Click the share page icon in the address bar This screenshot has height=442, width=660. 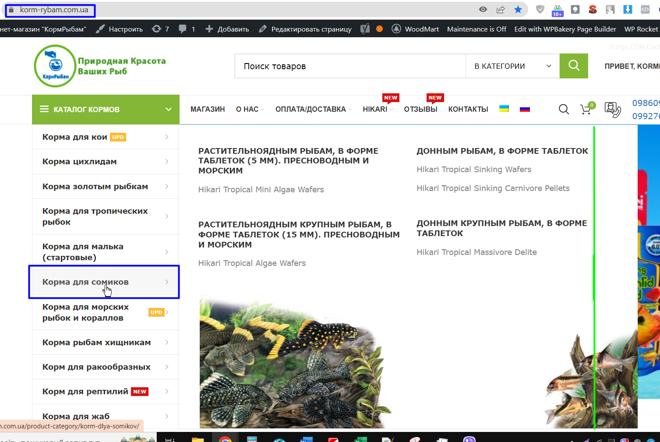(x=501, y=9)
